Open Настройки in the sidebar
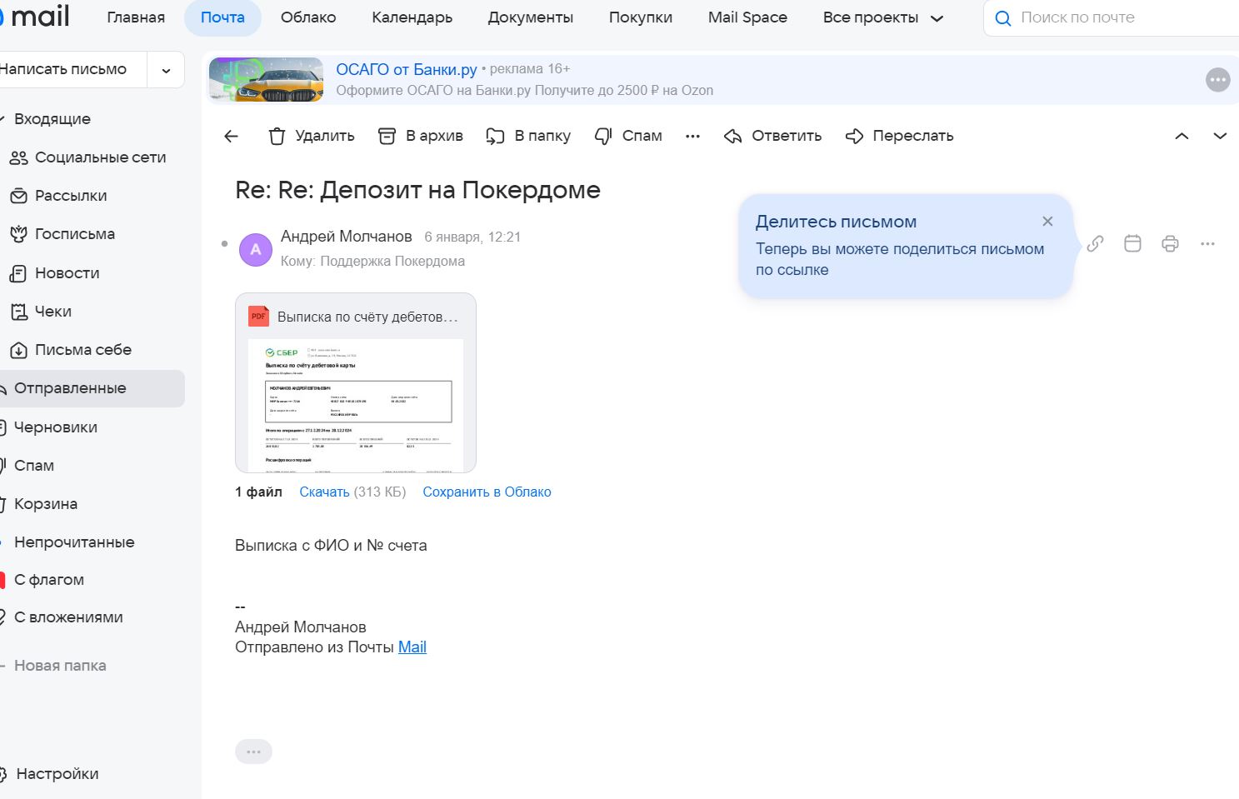The width and height of the screenshot is (1239, 799). pyautogui.click(x=57, y=774)
